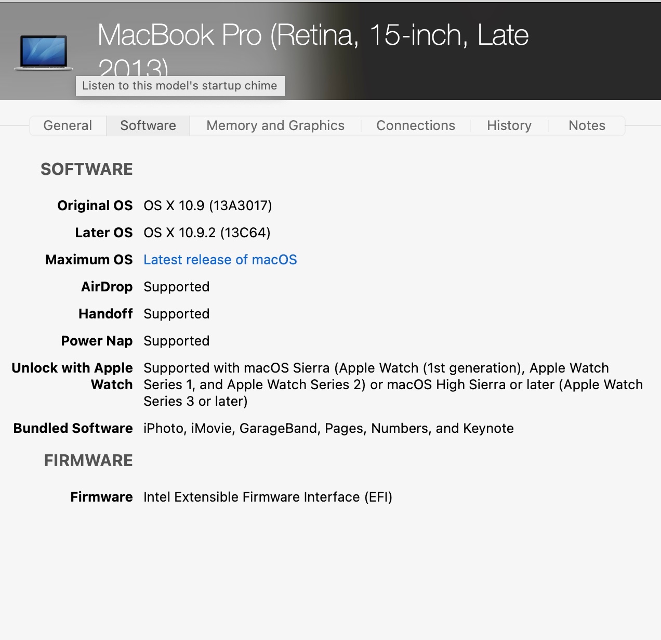Click the AirDrop label

(x=107, y=287)
